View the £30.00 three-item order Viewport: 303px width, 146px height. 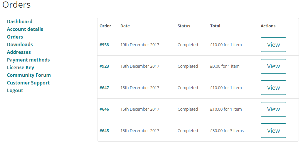coord(273,131)
